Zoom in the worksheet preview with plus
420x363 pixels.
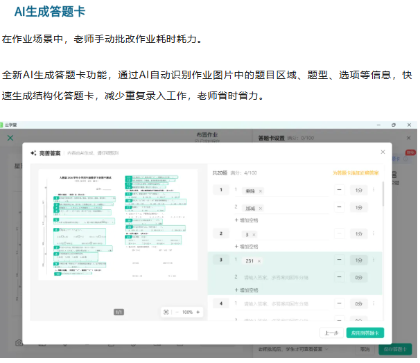pos(198,312)
